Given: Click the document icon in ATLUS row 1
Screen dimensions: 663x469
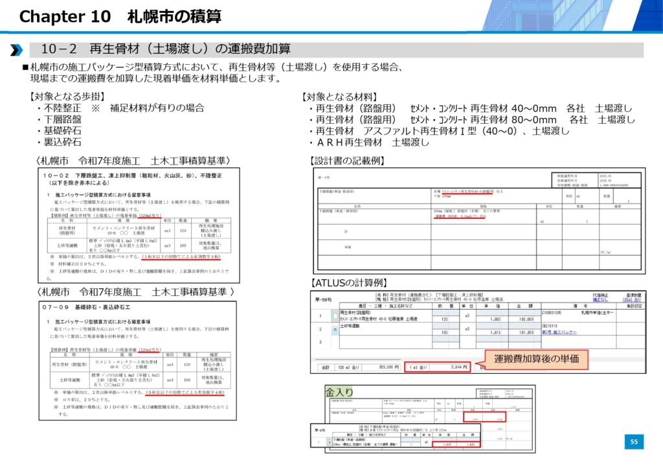Looking at the screenshot, I should 333,315.
